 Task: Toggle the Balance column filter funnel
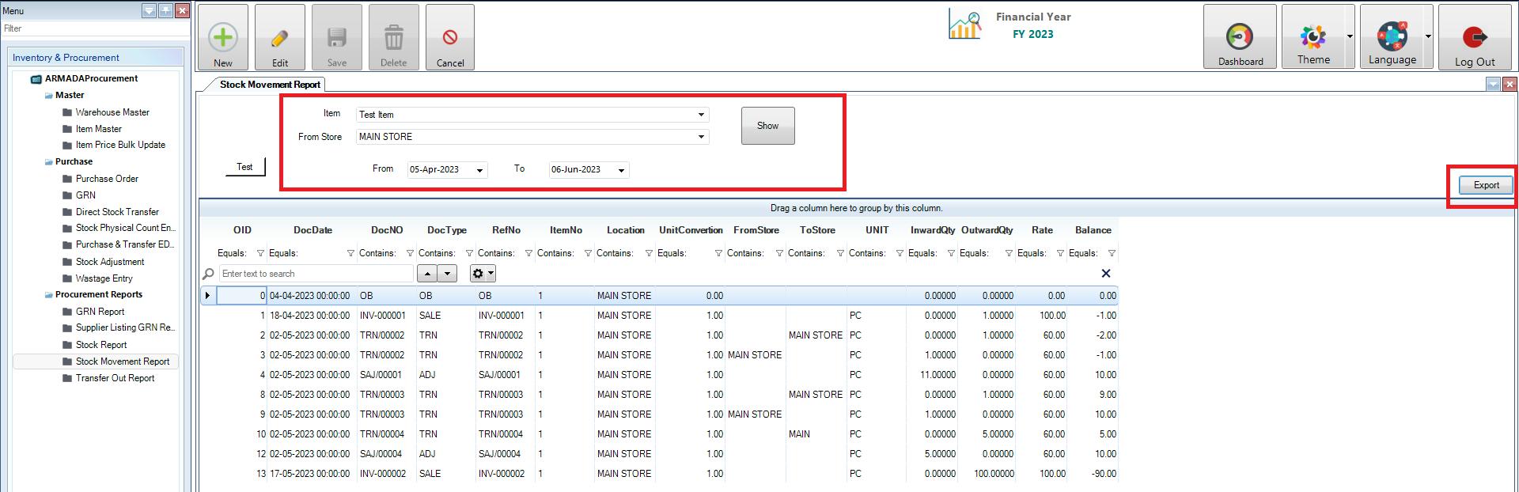(1112, 253)
